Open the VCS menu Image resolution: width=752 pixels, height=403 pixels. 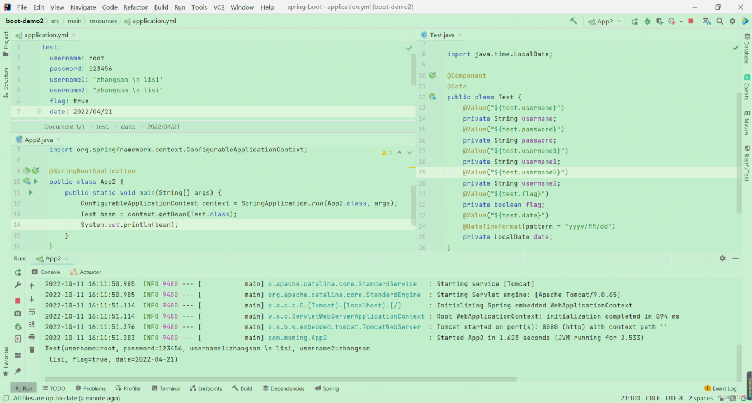click(219, 7)
